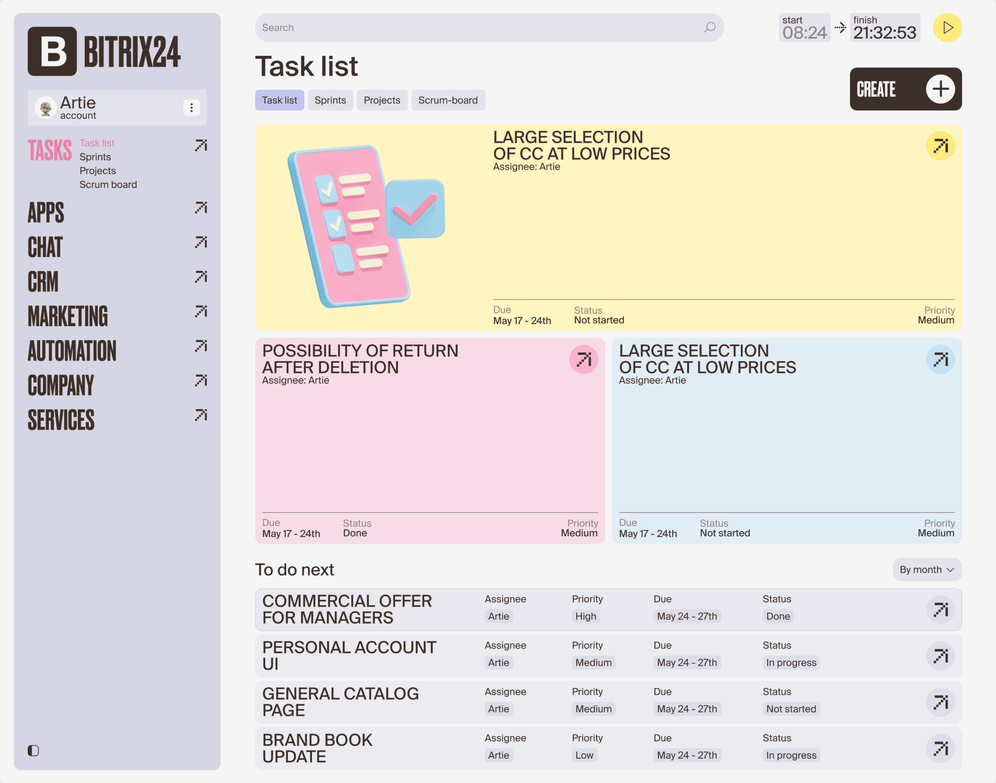Open Commercial Offer for Managers row arrow
The image size is (996, 783).
point(940,609)
